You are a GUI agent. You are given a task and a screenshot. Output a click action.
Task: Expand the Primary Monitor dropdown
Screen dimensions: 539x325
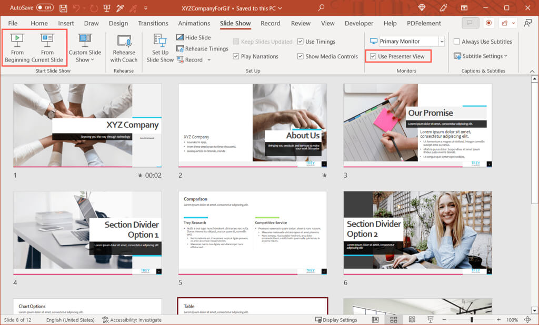(441, 42)
